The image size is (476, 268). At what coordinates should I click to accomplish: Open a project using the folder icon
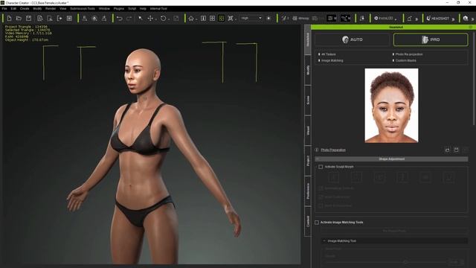coord(19,19)
